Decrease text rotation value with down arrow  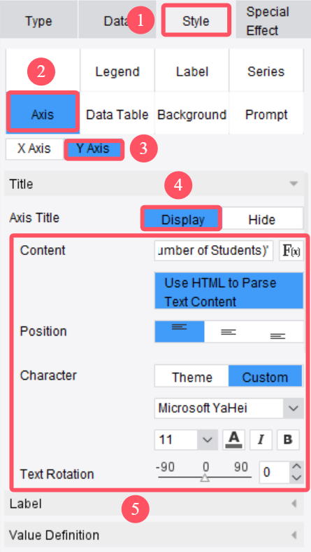pyautogui.click(x=297, y=478)
